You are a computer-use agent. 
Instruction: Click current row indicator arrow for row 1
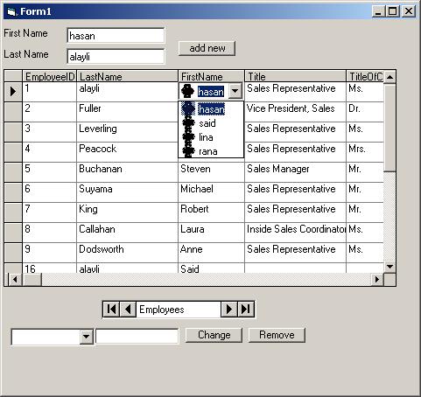[x=13, y=92]
